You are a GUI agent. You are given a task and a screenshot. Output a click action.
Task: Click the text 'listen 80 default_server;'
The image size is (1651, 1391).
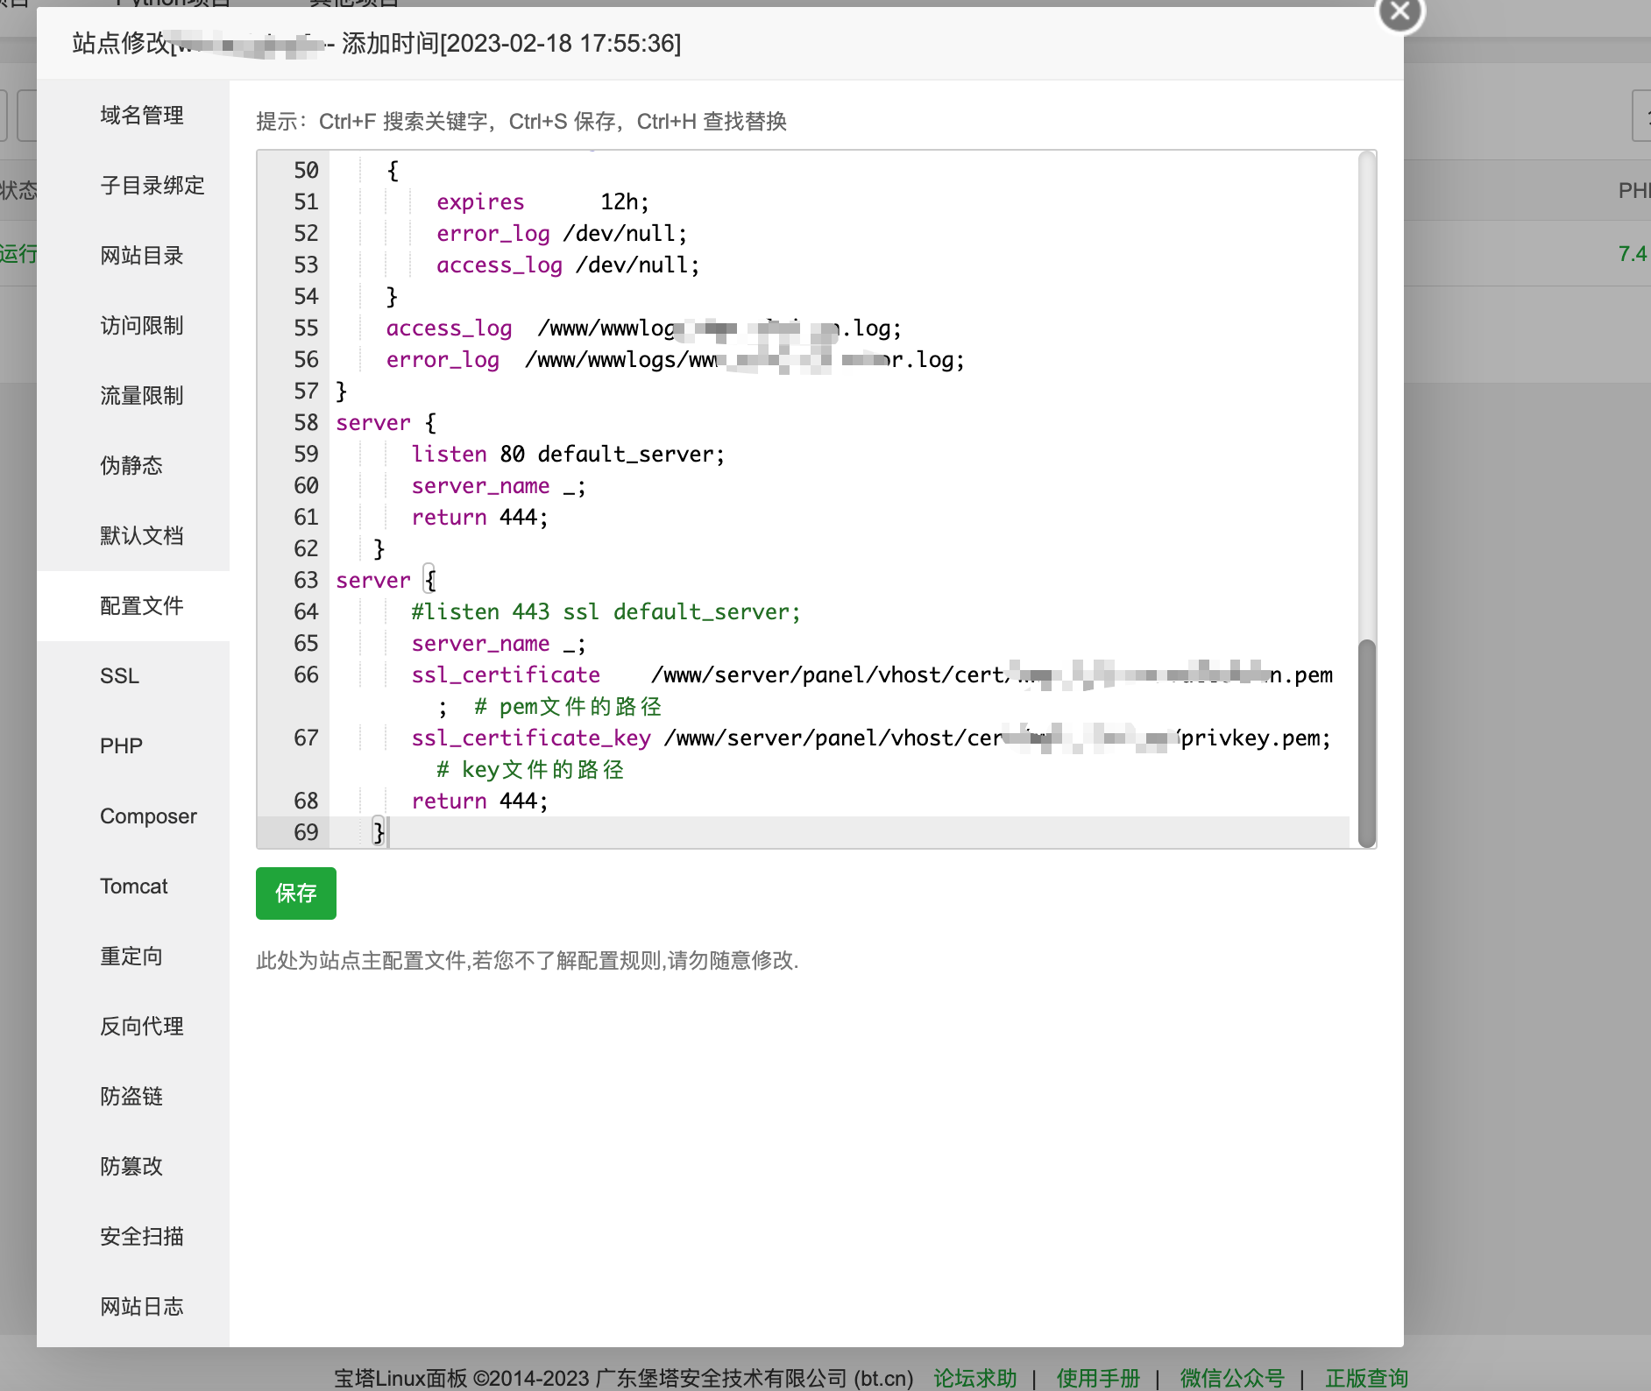pos(568,454)
